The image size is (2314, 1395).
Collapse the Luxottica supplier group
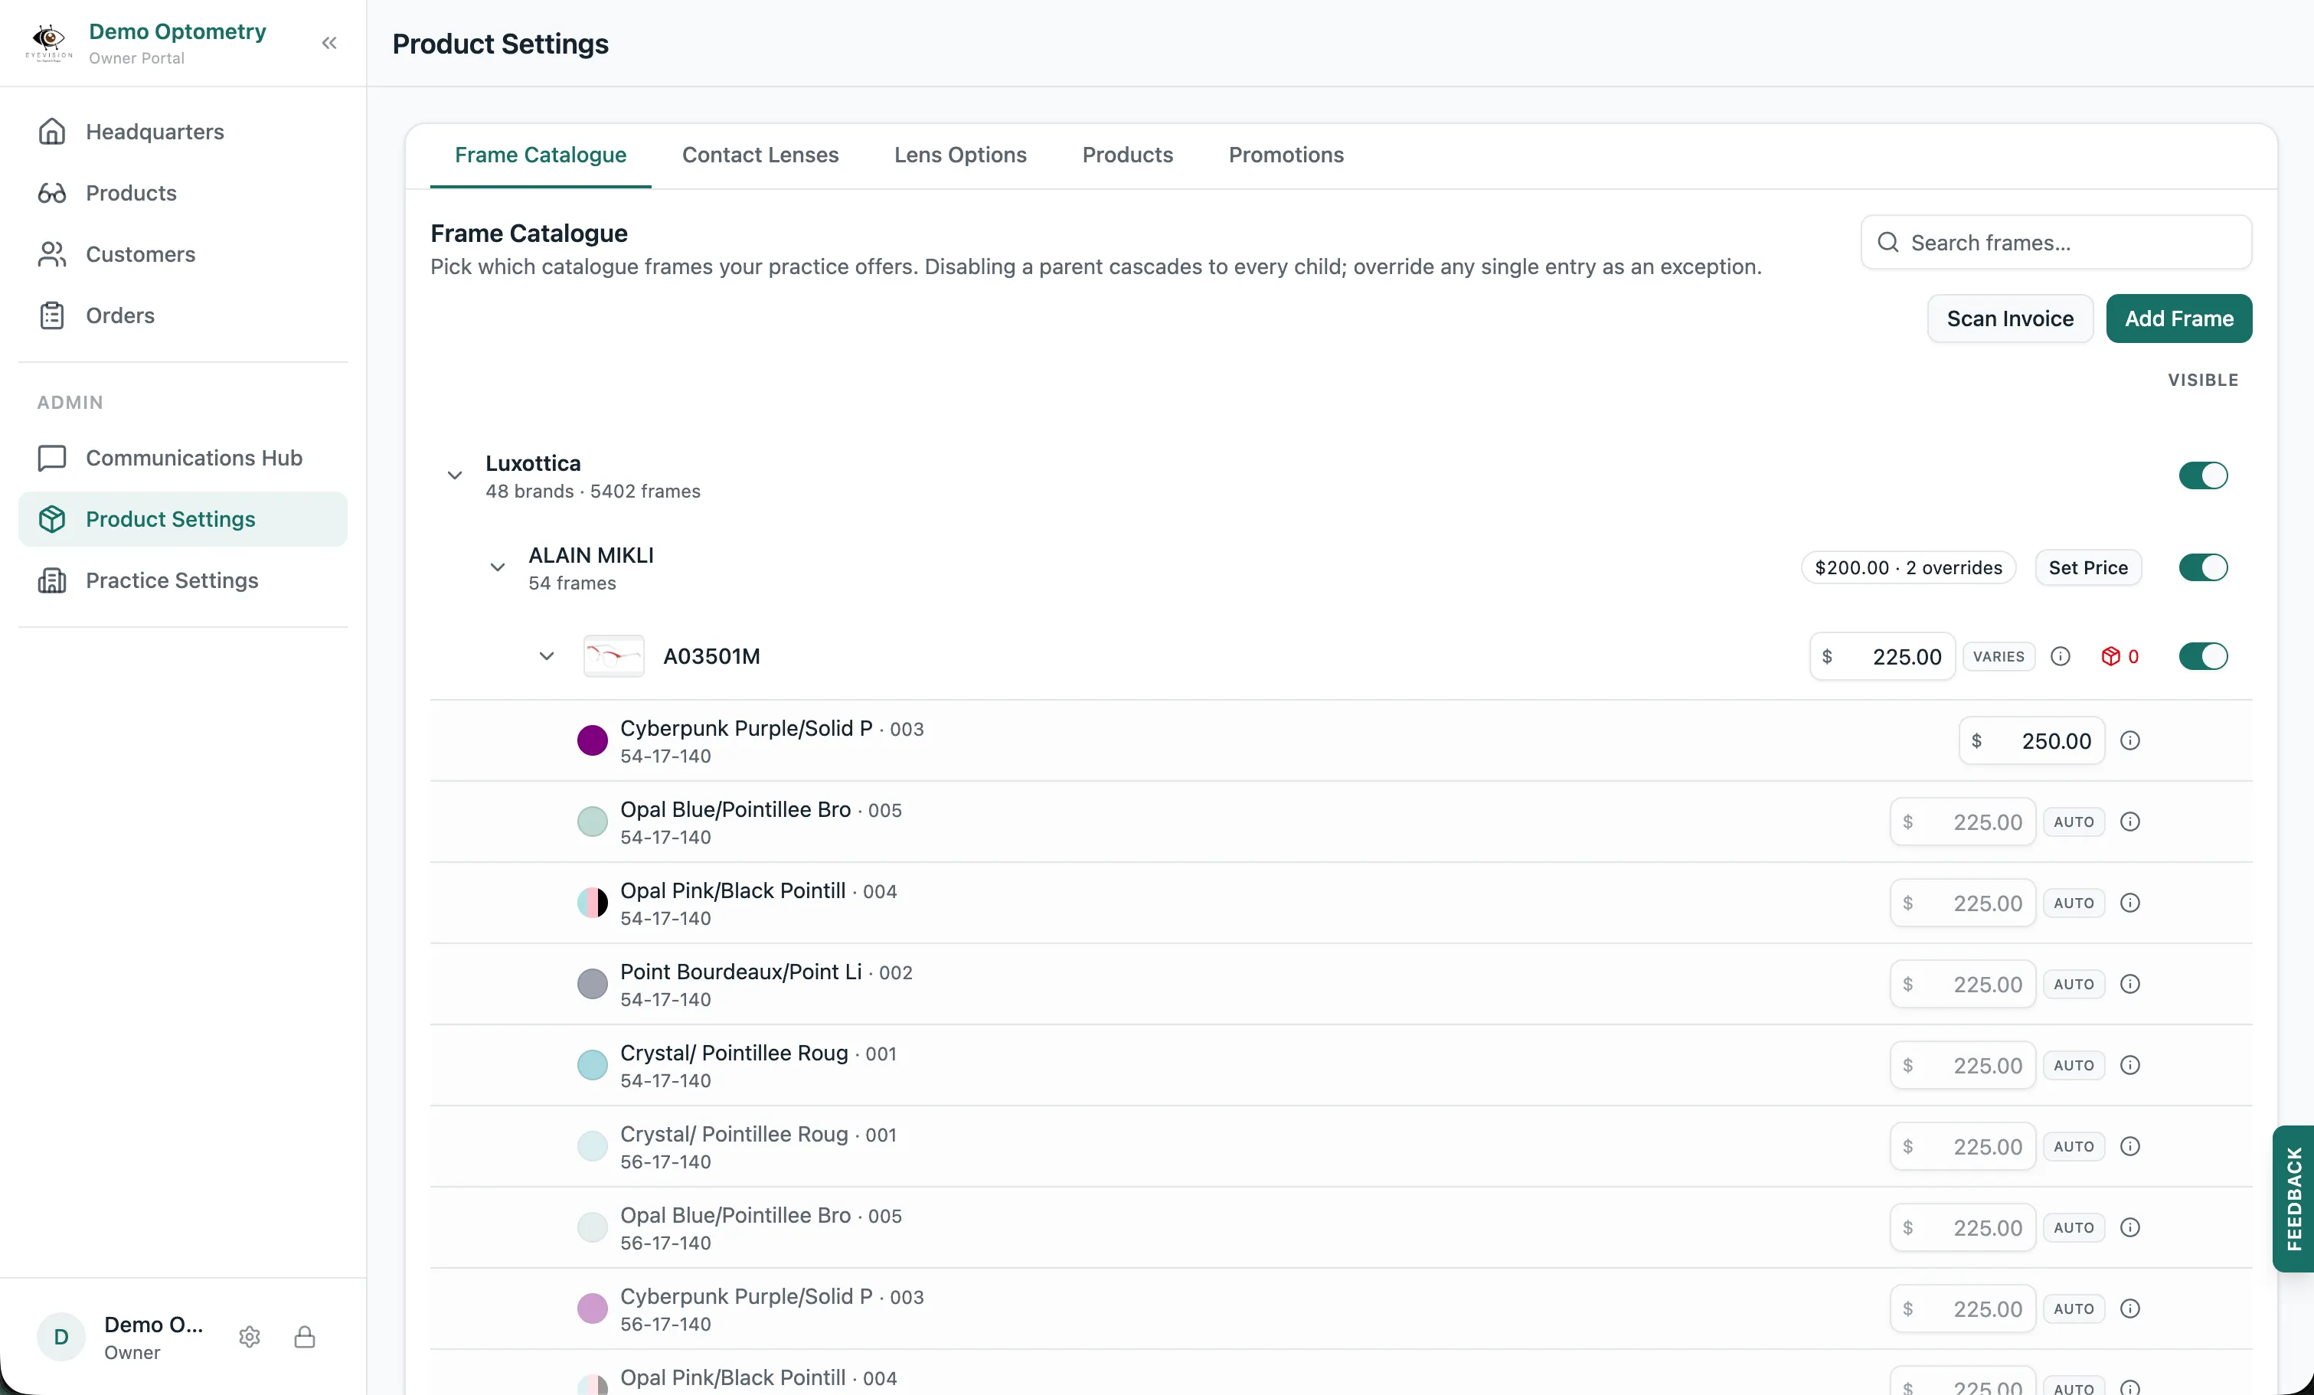[x=455, y=476]
